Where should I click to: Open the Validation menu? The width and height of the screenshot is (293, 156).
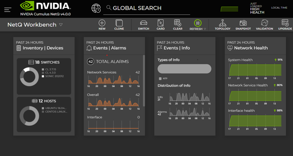[x=264, y=25]
